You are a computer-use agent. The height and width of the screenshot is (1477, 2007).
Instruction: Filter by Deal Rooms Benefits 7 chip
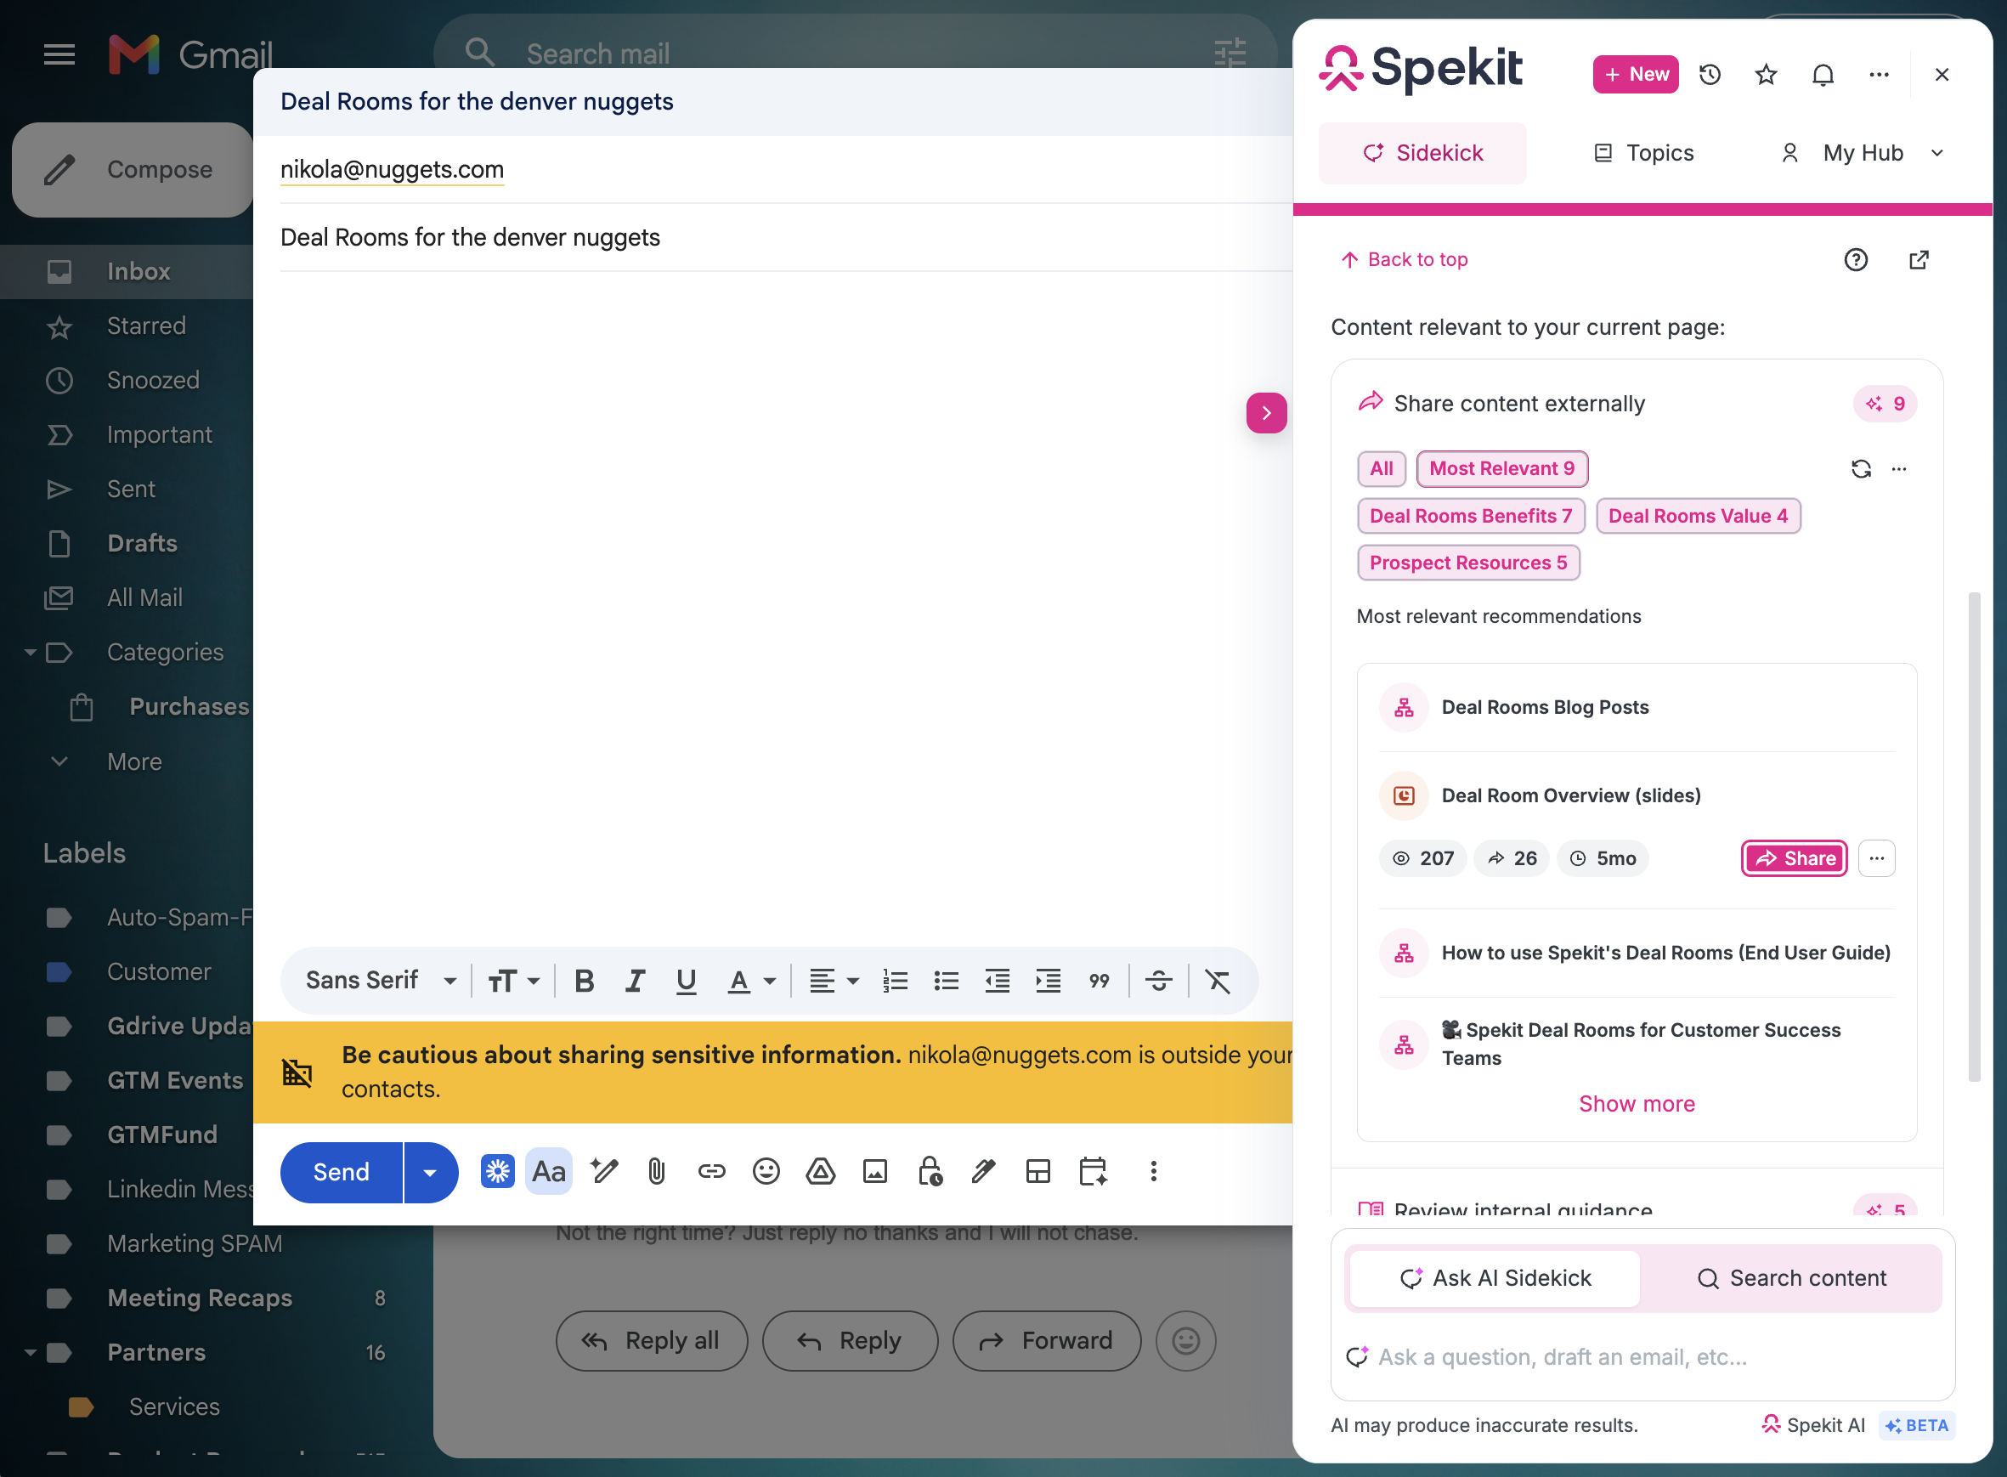click(x=1471, y=516)
